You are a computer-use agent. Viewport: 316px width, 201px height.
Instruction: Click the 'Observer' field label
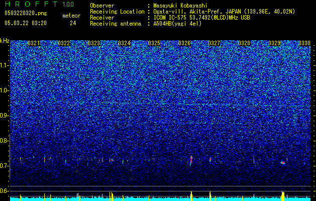pyautogui.click(x=102, y=6)
